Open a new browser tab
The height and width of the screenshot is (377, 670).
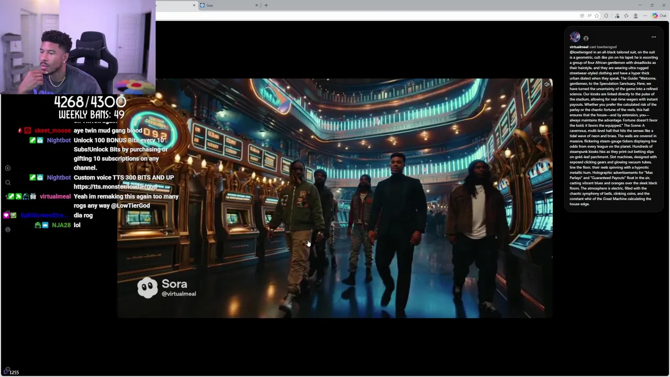pyautogui.click(x=266, y=5)
